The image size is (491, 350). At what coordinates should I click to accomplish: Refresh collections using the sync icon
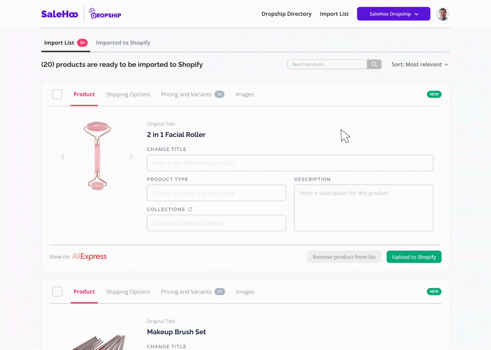coord(190,209)
